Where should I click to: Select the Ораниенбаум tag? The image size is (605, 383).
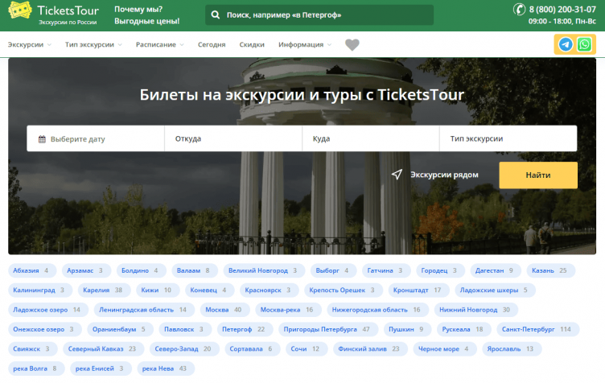(x=121, y=329)
